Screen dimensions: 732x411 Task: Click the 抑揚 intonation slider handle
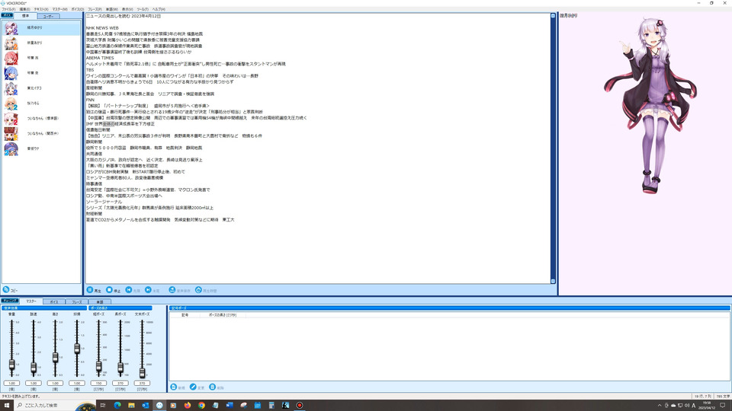[77, 348]
